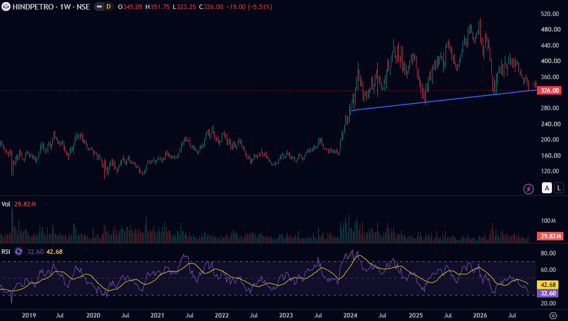Click the 29.82M value beside Vol

coord(25,204)
